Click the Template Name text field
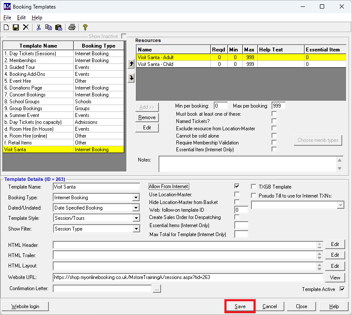 click(96, 187)
